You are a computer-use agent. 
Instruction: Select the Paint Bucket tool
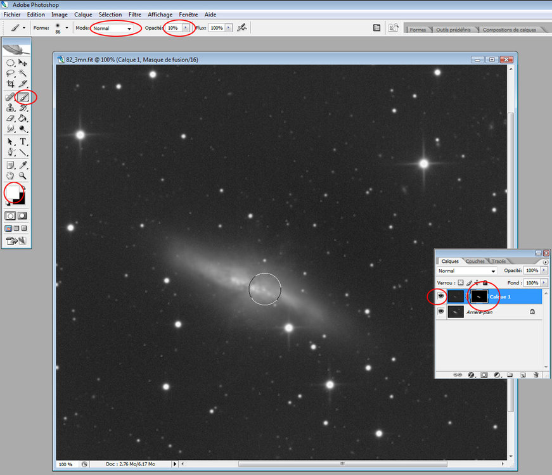click(23, 118)
